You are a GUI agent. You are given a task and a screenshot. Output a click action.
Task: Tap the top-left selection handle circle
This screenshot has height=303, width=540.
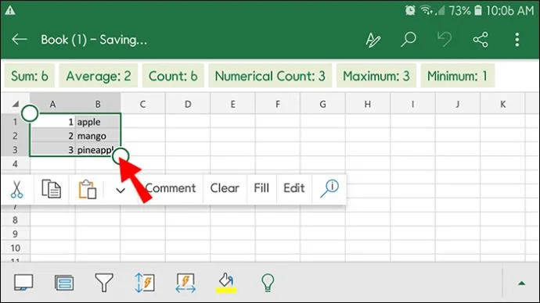tap(30, 113)
